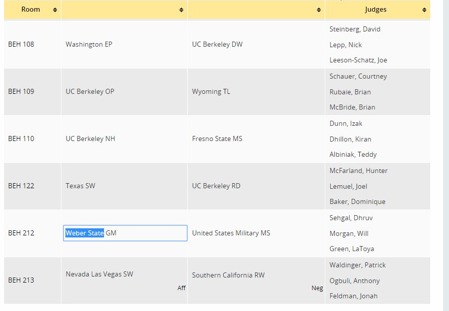Click judge McFarland, Hunter
449x311 pixels.
(359, 171)
